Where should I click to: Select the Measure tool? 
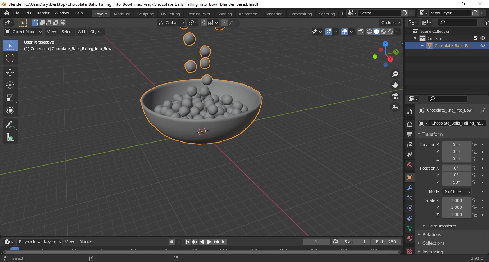pos(10,137)
